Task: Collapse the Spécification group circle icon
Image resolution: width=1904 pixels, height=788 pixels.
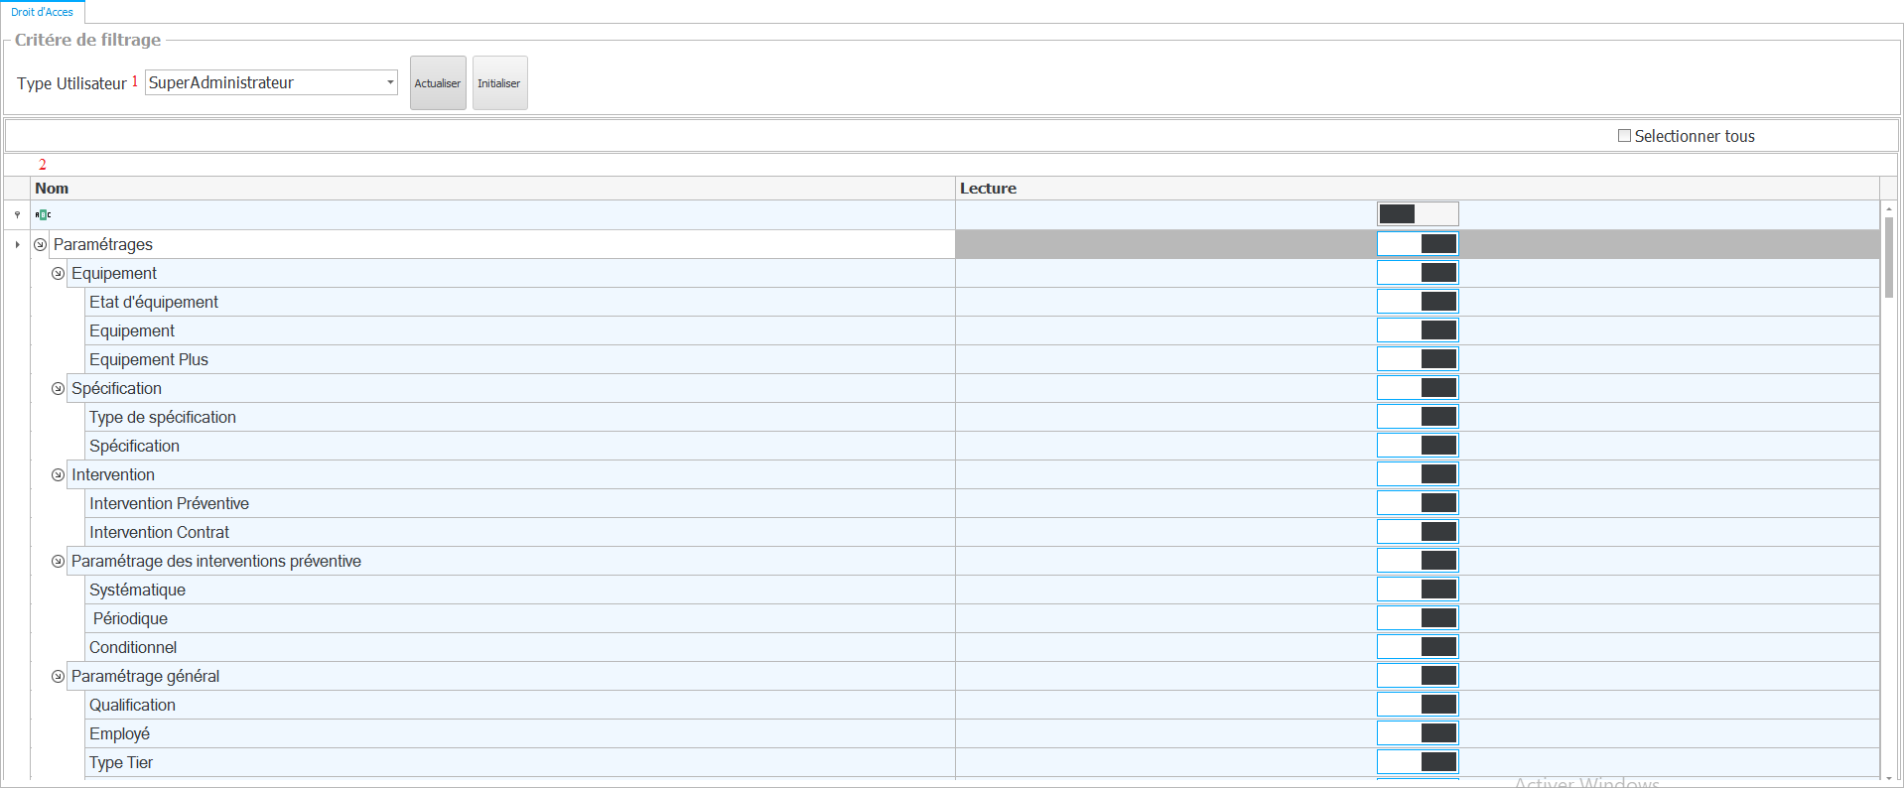Action: pos(58,388)
